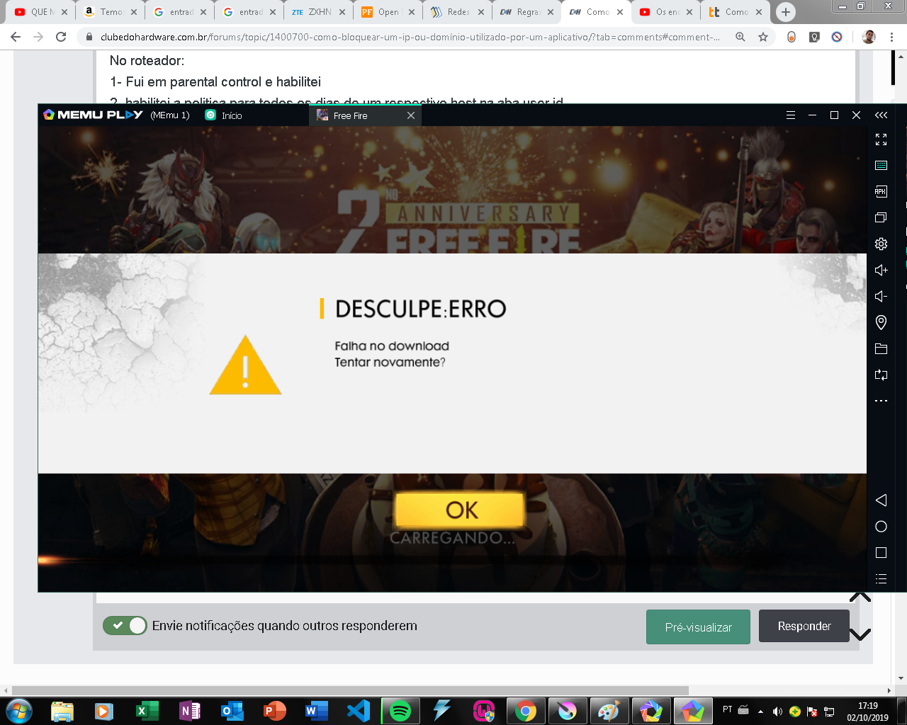Toggle MEmu fullscreen mode icon
The width and height of the screenshot is (907, 725).
coord(881,139)
